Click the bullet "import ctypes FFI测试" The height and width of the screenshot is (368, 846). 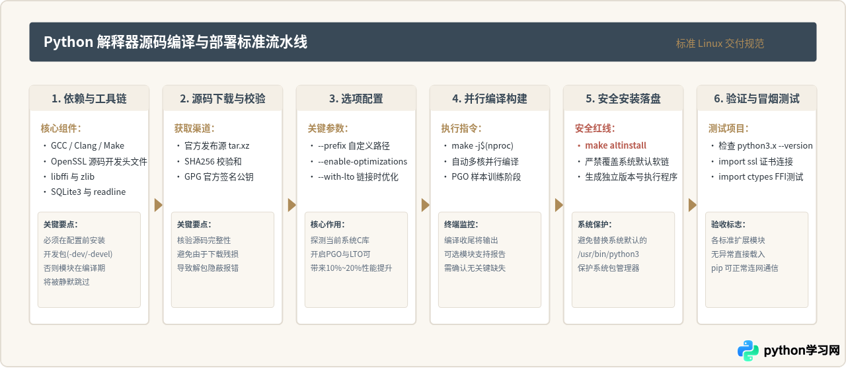point(761,176)
